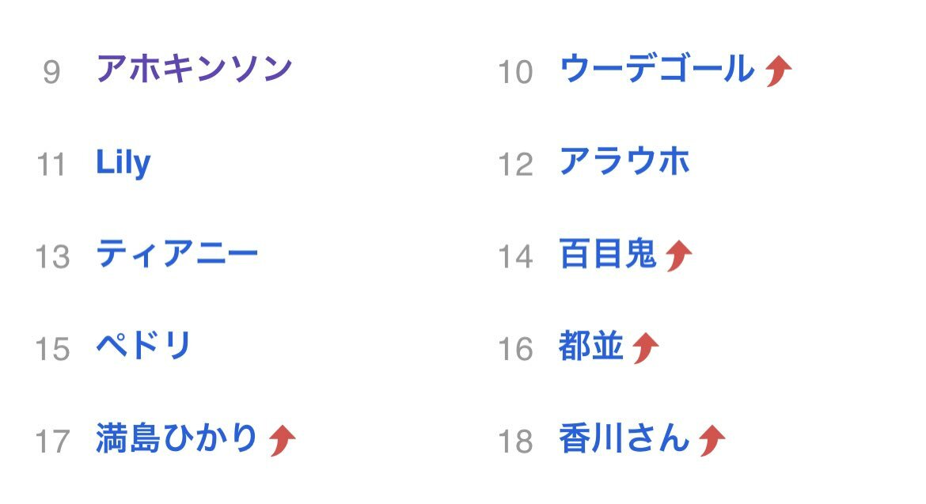Click the ペドリ trending word
This screenshot has width=926, height=504.
click(143, 345)
